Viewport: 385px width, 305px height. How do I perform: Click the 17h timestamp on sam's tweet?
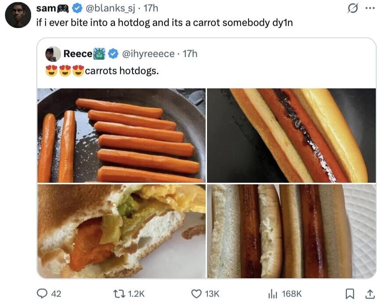[150, 8]
